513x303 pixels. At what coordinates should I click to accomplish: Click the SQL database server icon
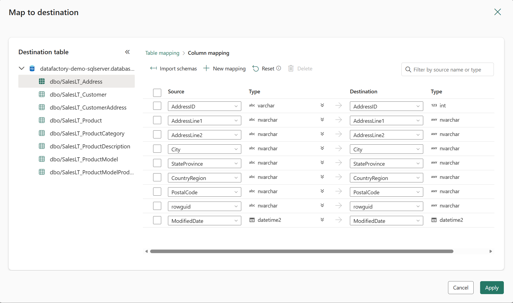pyautogui.click(x=32, y=68)
